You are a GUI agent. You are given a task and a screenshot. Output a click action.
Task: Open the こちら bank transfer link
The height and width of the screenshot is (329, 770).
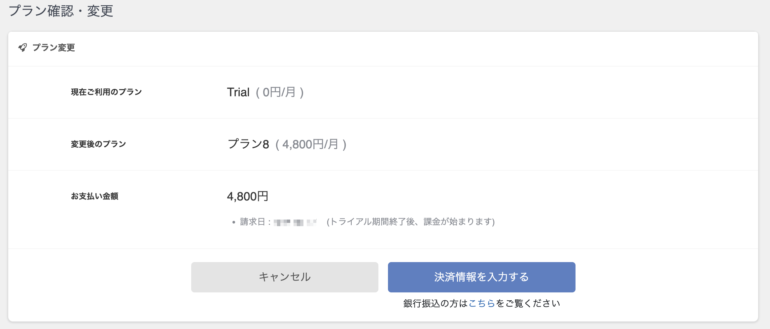(x=482, y=303)
